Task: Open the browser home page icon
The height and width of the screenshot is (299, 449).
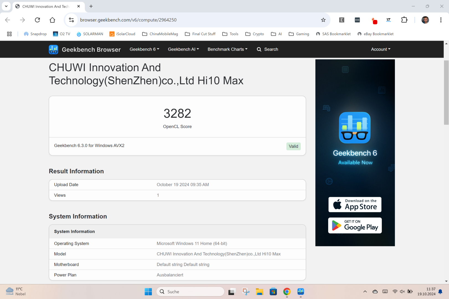Action: pyautogui.click(x=52, y=20)
